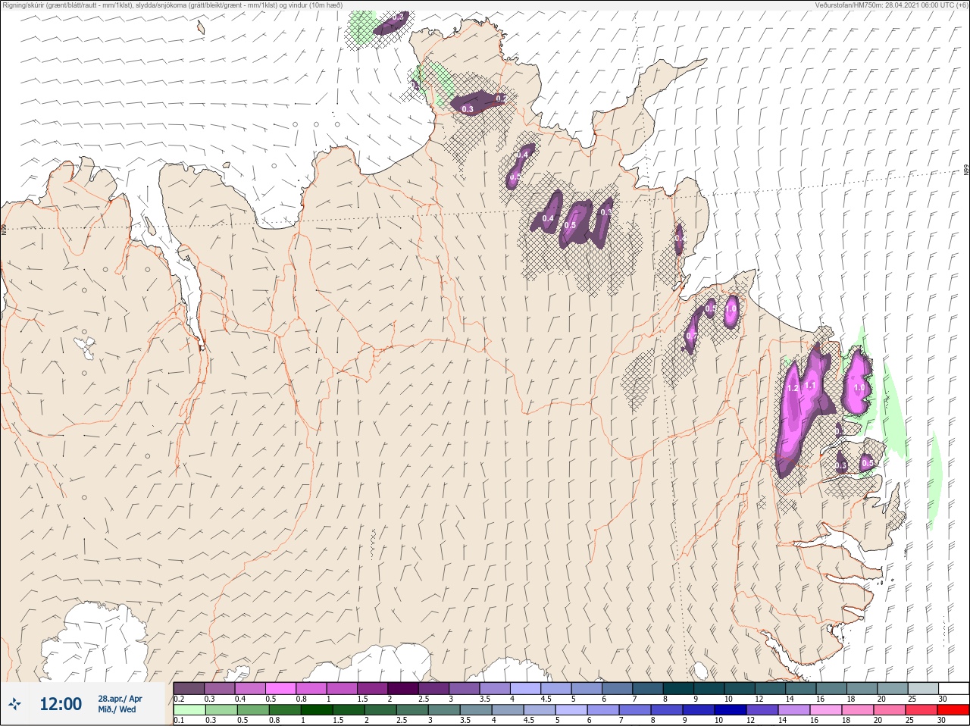Select the pale green bottom-row swatch starting at 0.1
The image size is (970, 726).
click(x=189, y=710)
